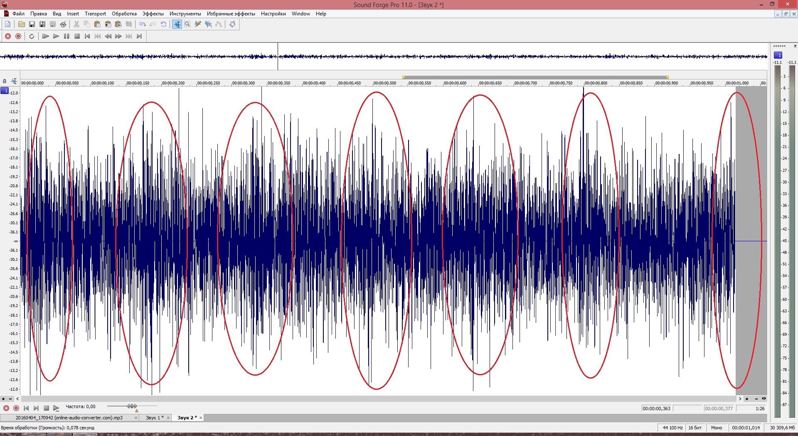Click the Cut scissors icon

(76, 24)
